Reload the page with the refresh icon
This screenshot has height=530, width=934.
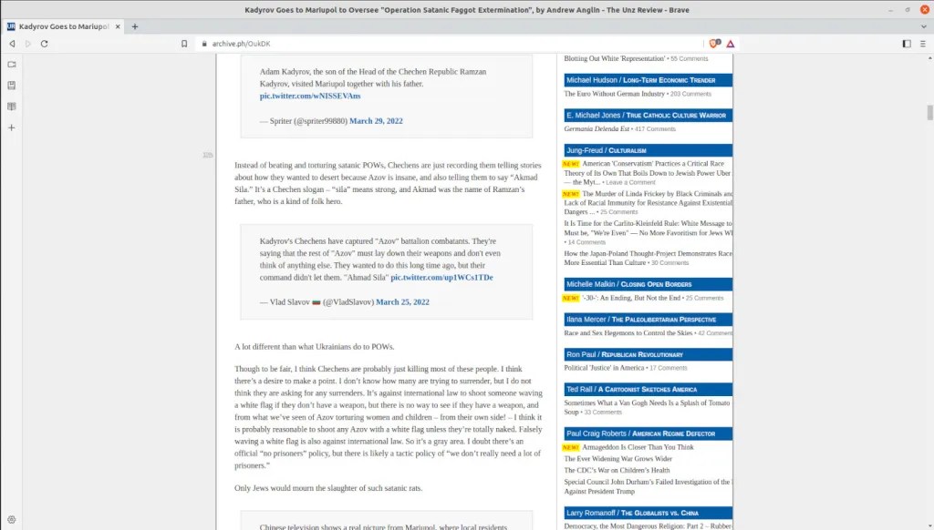[x=44, y=44]
